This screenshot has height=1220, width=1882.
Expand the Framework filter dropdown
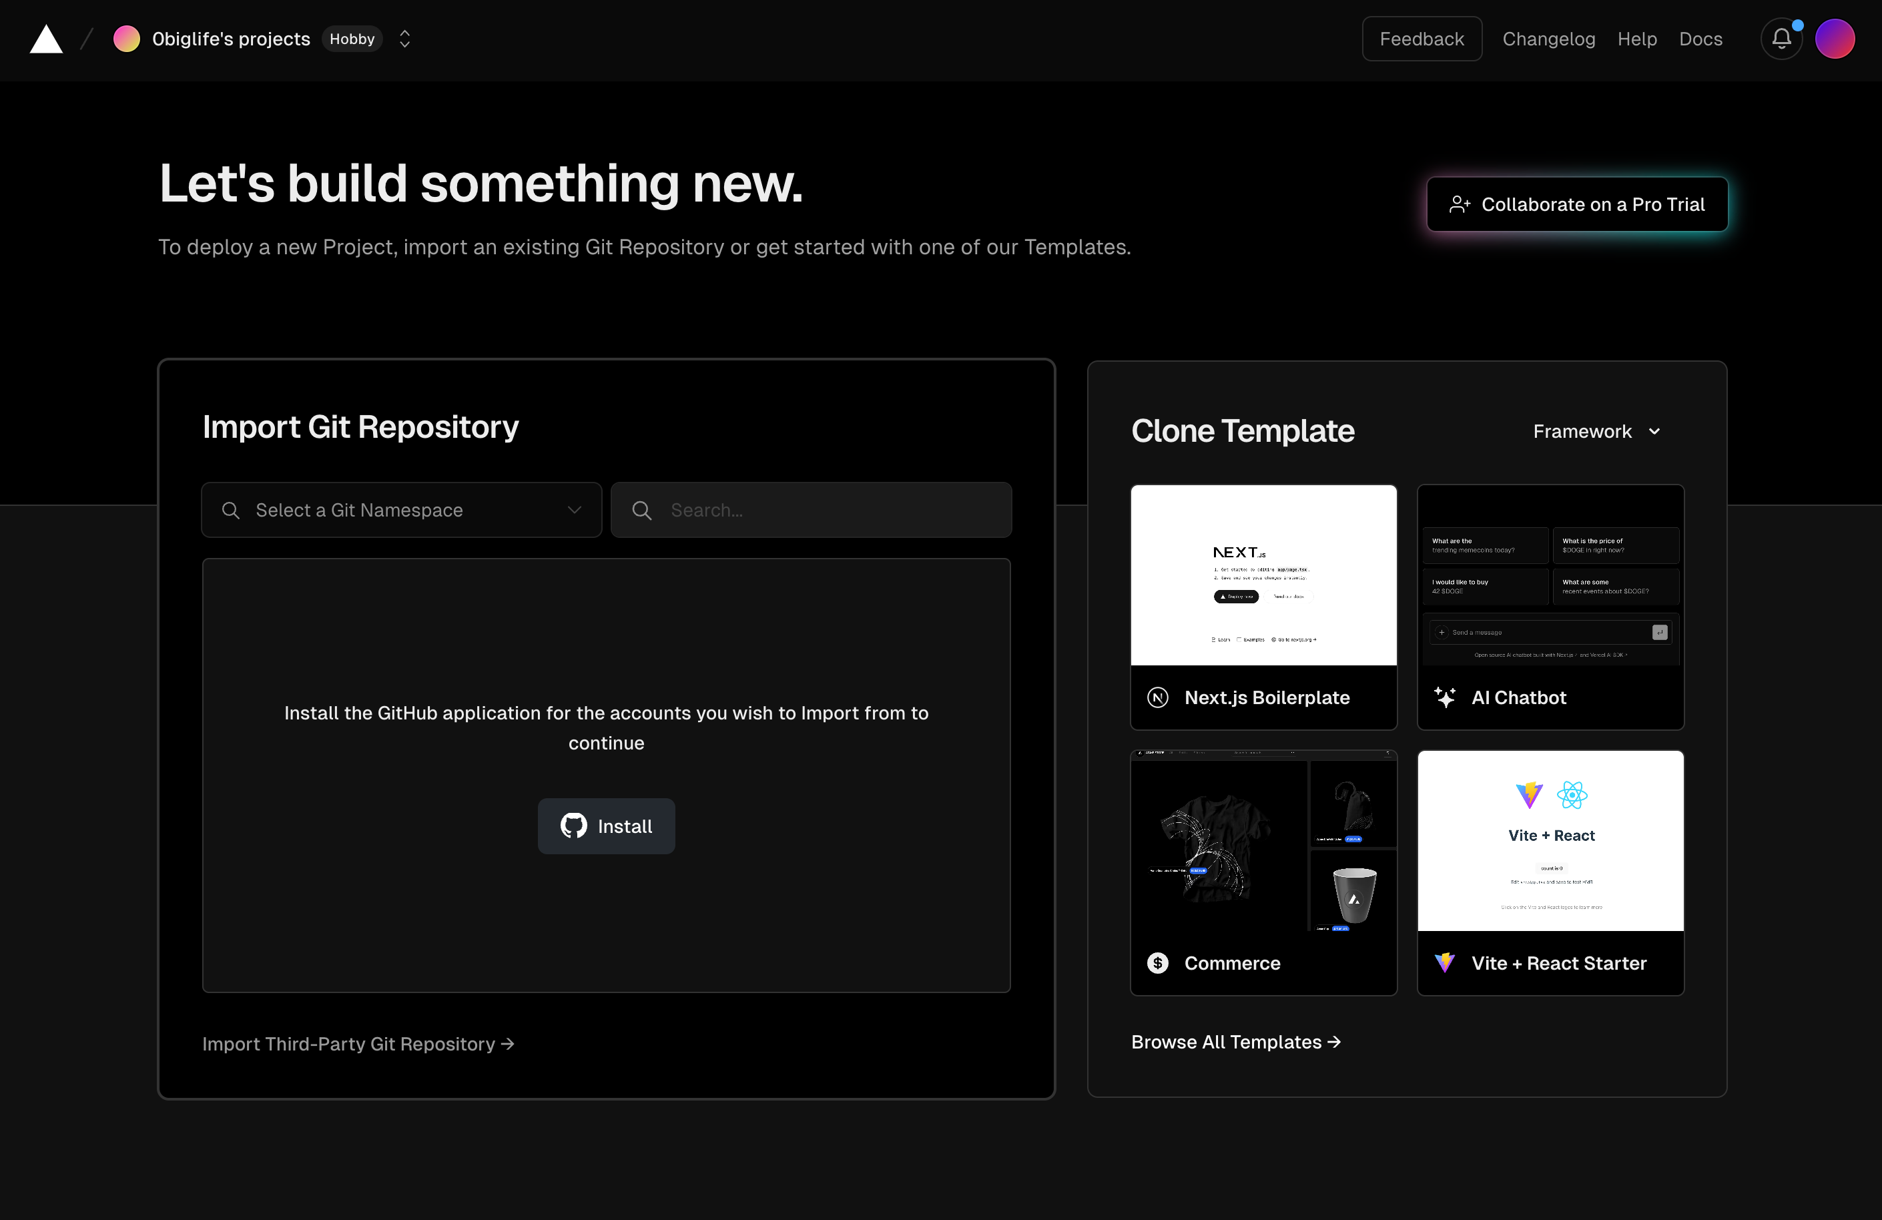1596,431
